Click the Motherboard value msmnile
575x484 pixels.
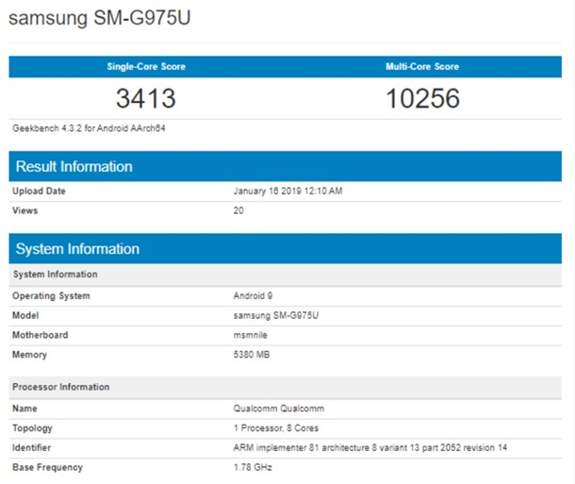pyautogui.click(x=251, y=335)
